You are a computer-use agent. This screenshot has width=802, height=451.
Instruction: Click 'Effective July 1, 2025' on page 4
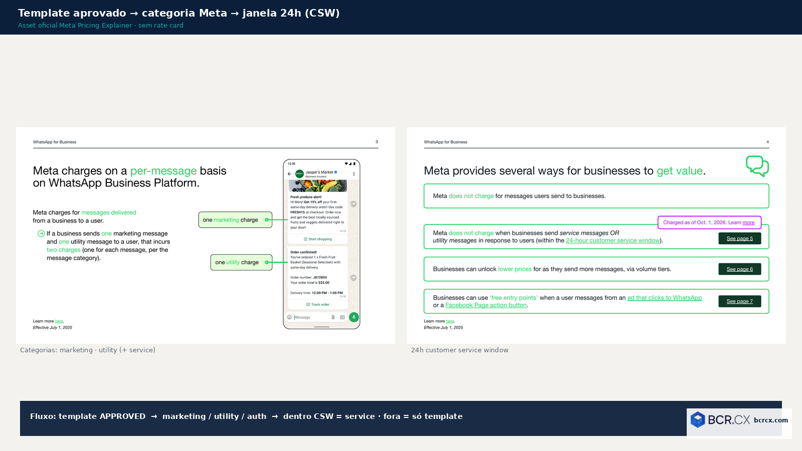tap(444, 328)
